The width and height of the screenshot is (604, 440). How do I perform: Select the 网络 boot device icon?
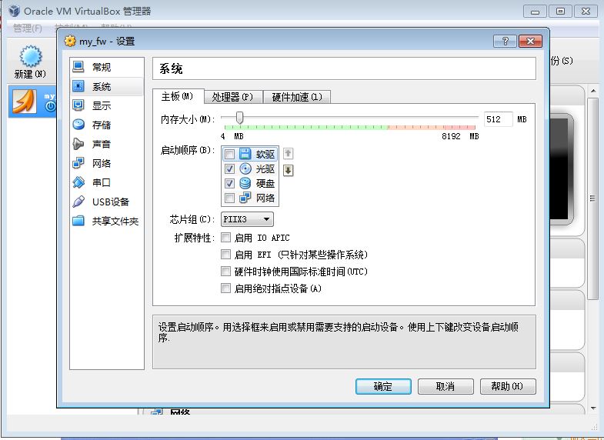point(245,198)
